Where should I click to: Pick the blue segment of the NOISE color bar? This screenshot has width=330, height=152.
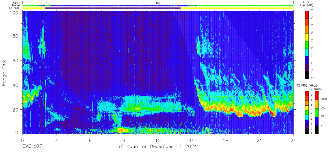(317, 121)
